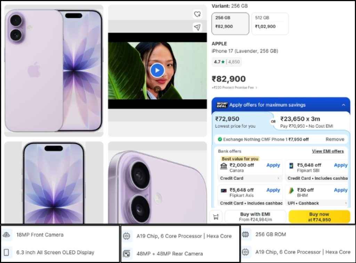Click the OLED display spec icon
The width and height of the screenshot is (356, 263).
6,253
